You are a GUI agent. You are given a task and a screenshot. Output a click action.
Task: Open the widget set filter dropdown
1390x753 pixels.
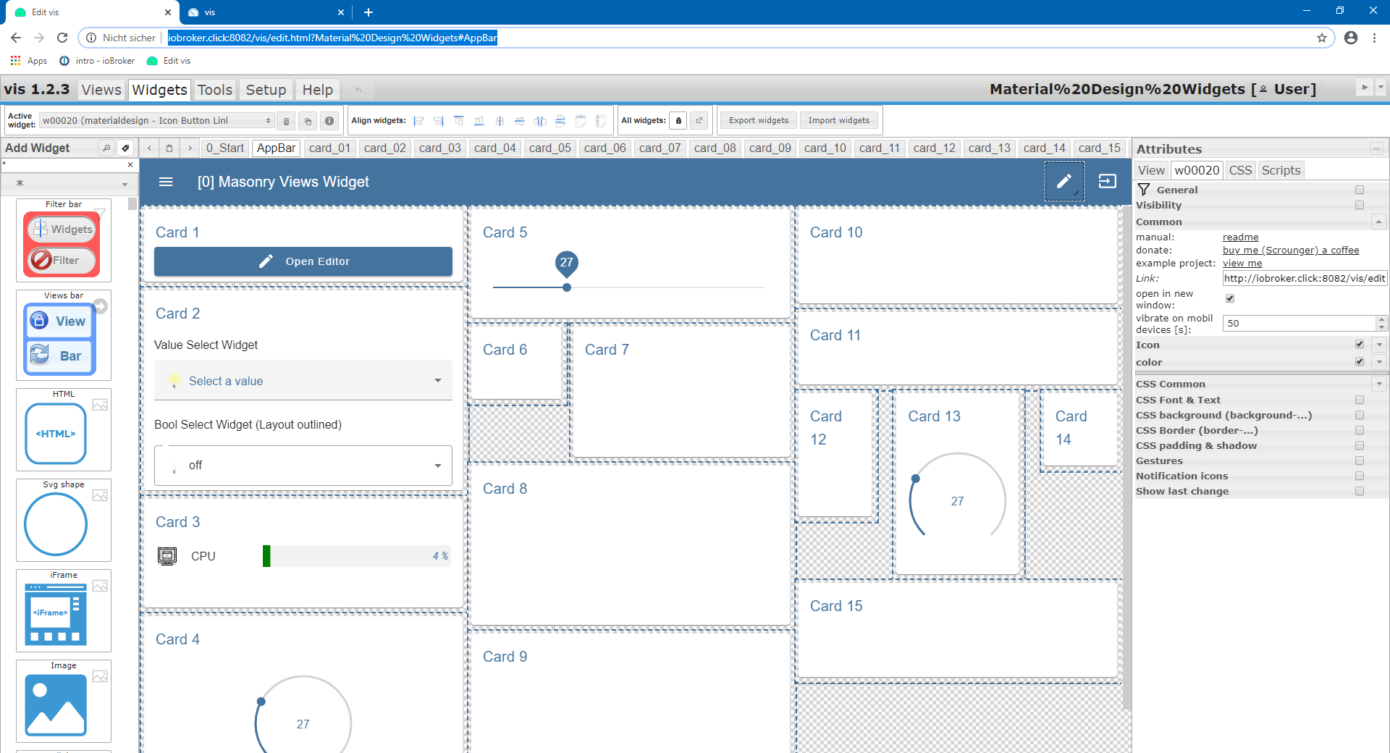(x=69, y=183)
